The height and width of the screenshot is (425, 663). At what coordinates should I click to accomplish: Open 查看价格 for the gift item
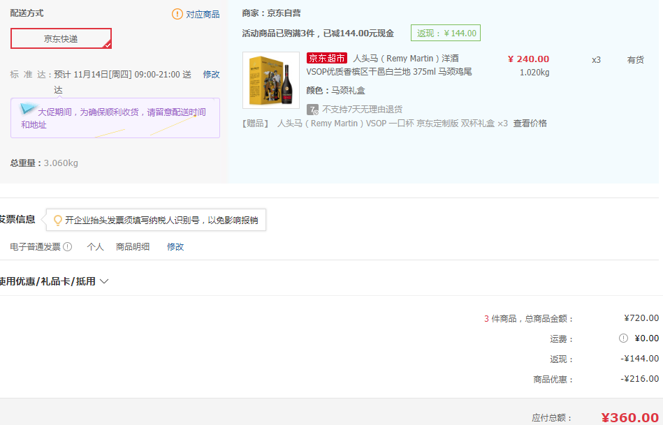point(530,124)
